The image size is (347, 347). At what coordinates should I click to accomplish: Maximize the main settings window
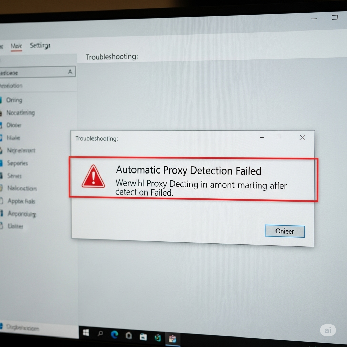pyautogui.click(x=334, y=17)
